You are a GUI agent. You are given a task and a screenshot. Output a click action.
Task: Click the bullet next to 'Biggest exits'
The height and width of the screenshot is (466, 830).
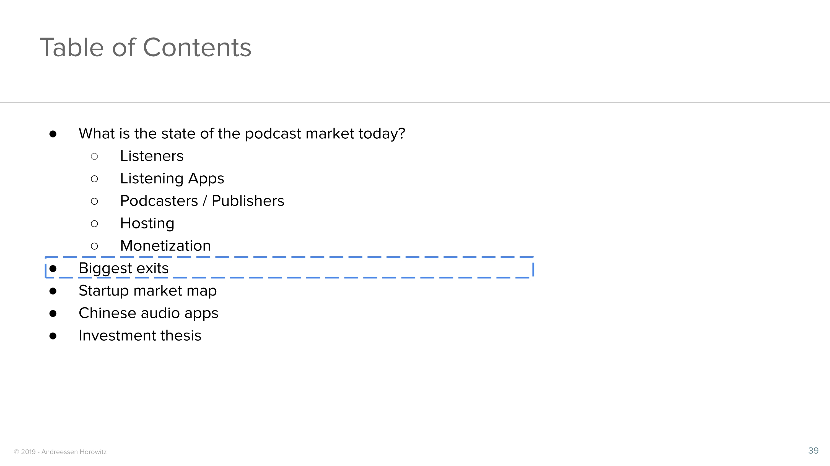pos(53,268)
